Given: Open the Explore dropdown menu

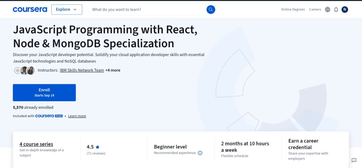Looking at the screenshot, I should [x=67, y=10].
